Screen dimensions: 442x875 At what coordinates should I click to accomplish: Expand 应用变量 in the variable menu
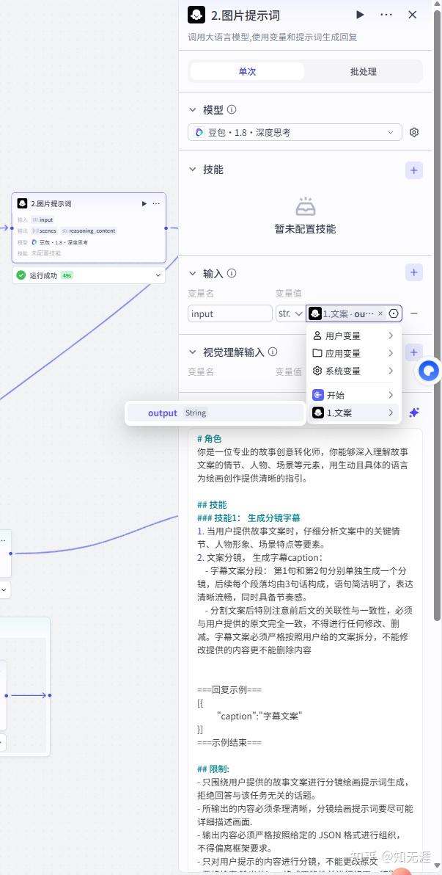tap(354, 353)
